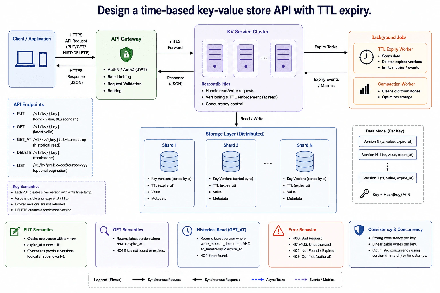This screenshot has height=293, width=440.
Task: Click the Expiry Events / Metrics label
Action: click(326, 82)
